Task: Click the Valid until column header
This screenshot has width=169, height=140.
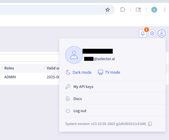Action: coord(52,68)
